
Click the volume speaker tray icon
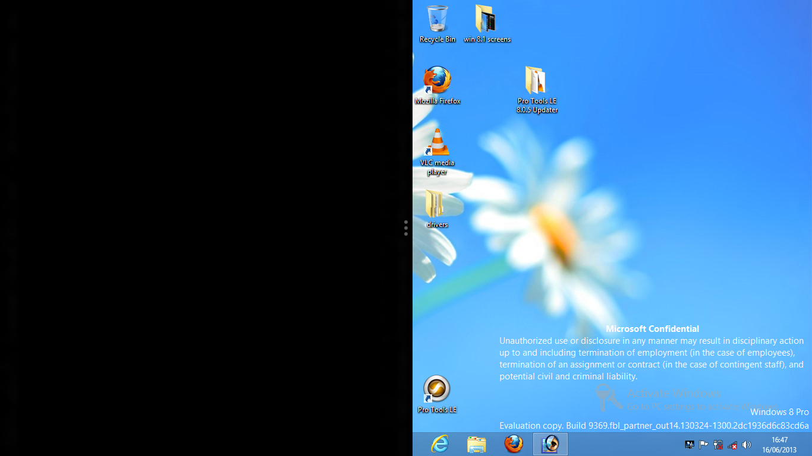pyautogui.click(x=747, y=444)
